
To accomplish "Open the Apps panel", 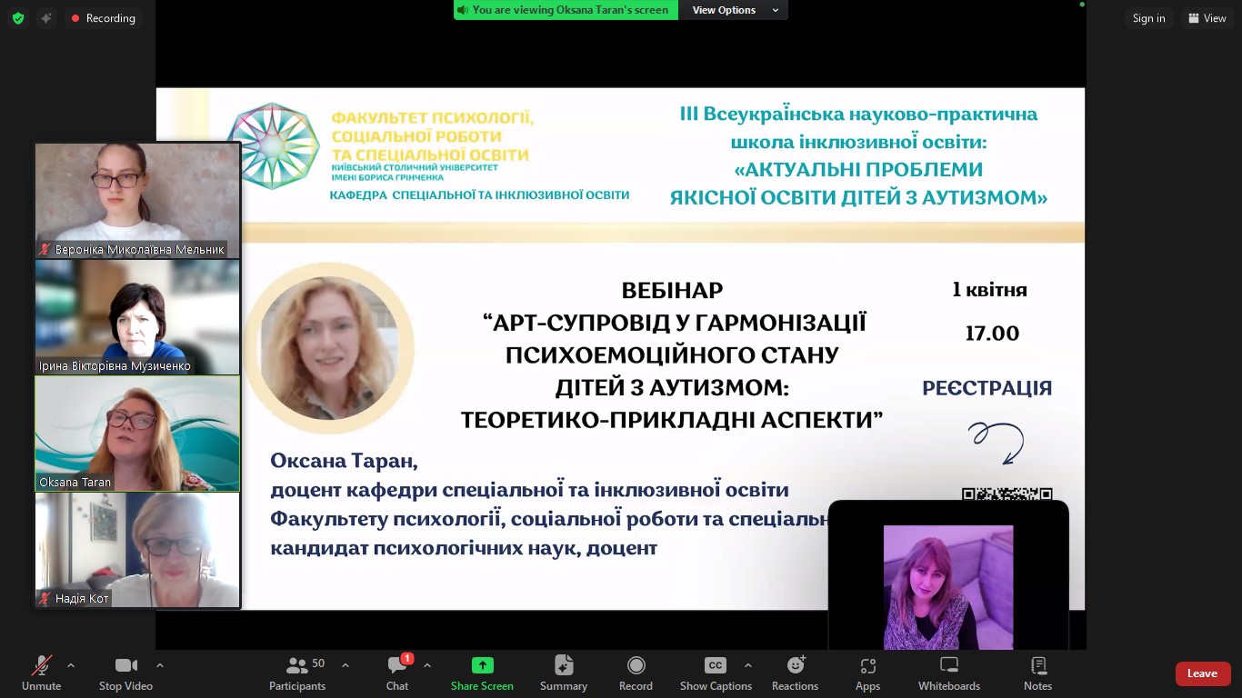I will 867,666.
